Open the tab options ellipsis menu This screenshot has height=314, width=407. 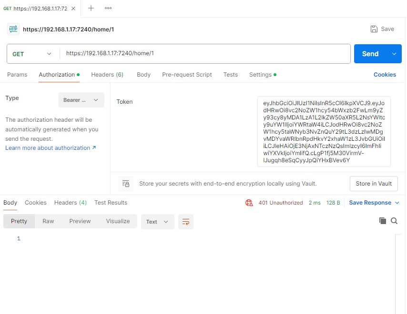(x=108, y=8)
